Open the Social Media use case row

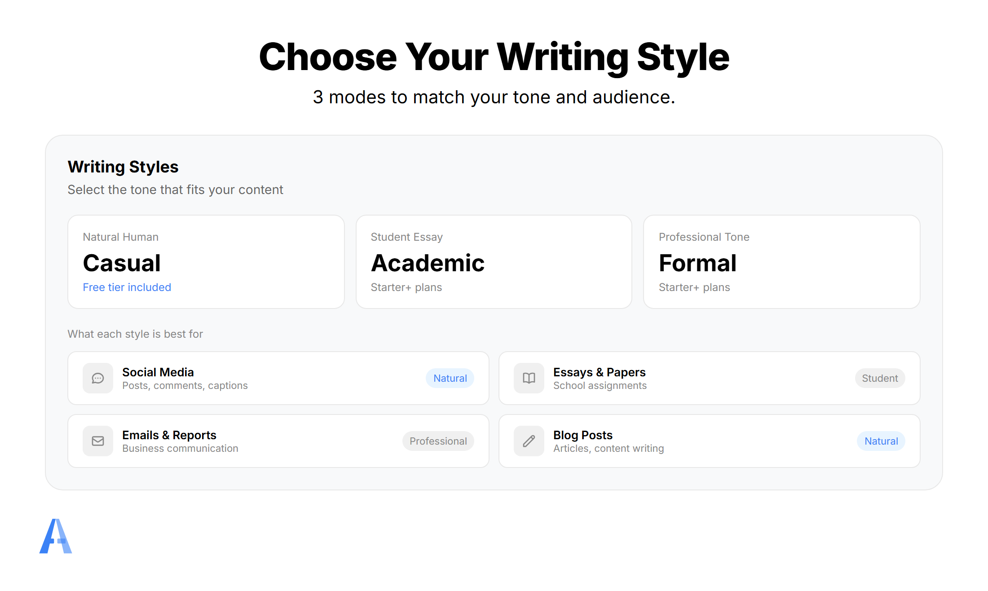click(x=278, y=378)
